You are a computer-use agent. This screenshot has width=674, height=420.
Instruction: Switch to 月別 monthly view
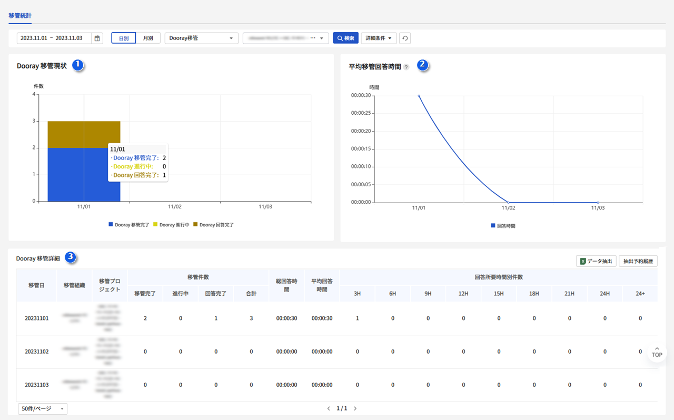click(148, 38)
